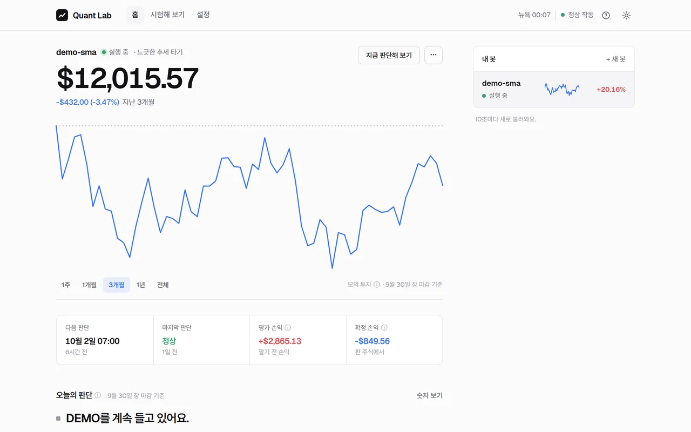
Task: Open the help question mark icon
Action: [x=606, y=15]
